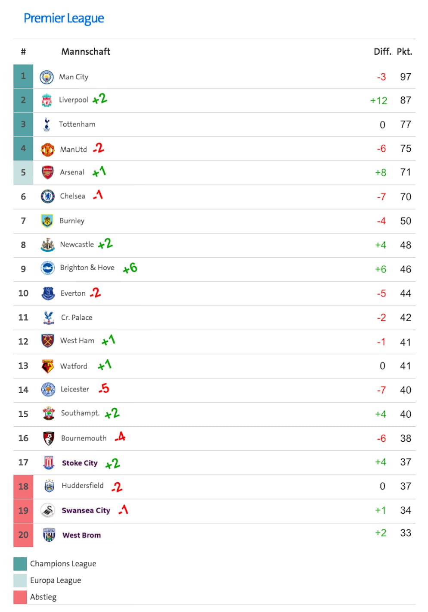Viewport: 428px width, 612px height.
Task: Sort by the Diff. column header
Action: (382, 52)
